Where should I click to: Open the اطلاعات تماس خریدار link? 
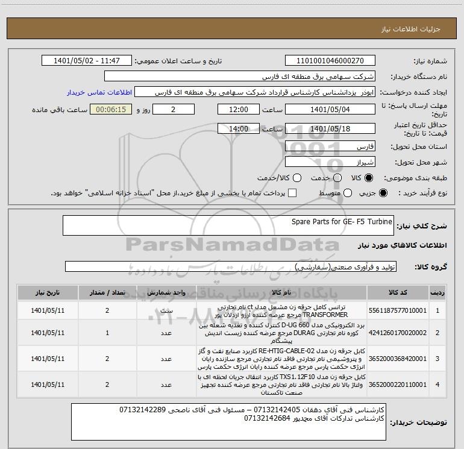99,92
